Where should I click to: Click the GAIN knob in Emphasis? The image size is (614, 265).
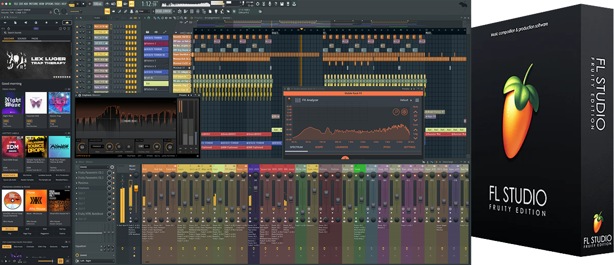[82, 147]
